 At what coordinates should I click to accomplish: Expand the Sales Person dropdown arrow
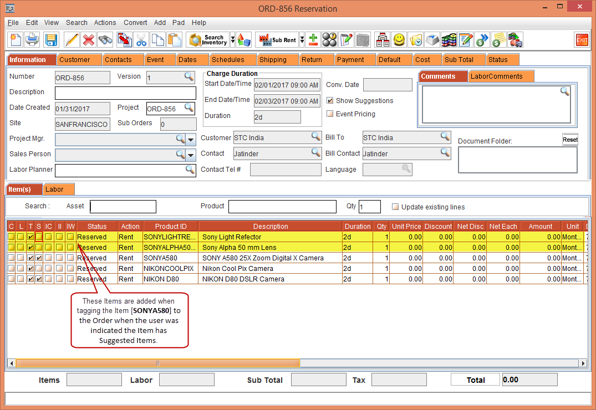[191, 155]
